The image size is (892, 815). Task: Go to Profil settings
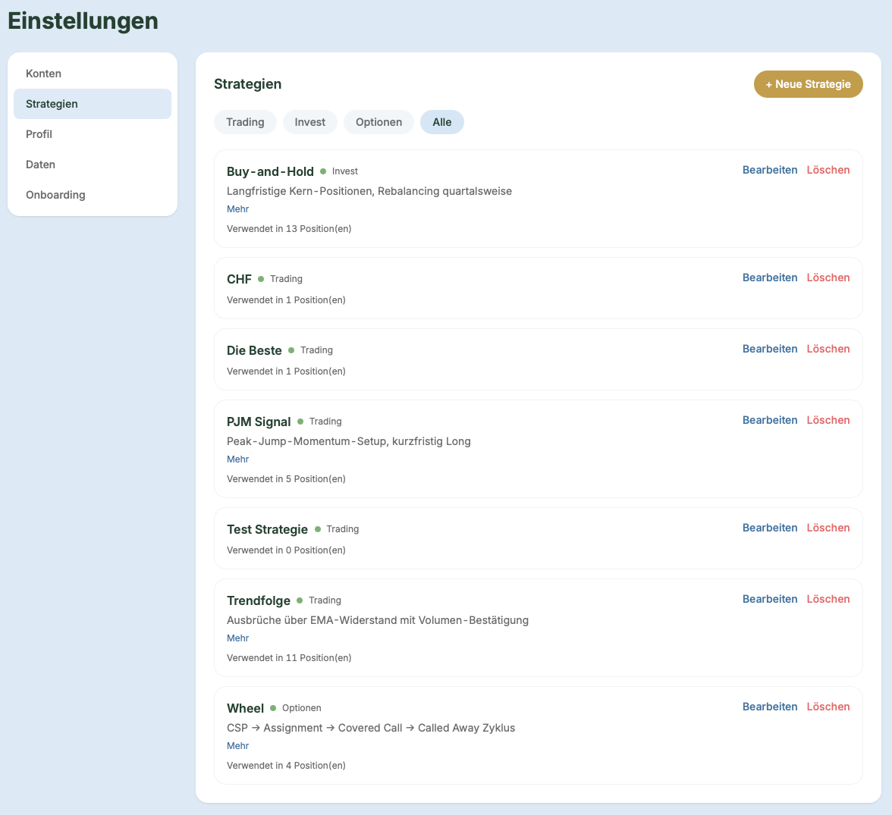93,134
